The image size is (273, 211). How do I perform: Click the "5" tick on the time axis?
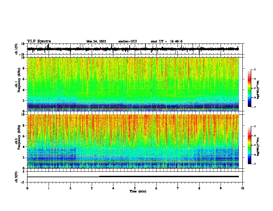click(x=135, y=188)
